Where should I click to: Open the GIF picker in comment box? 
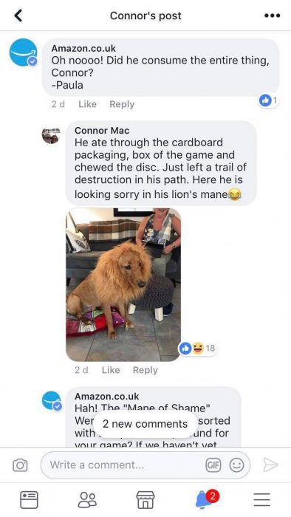[213, 465]
